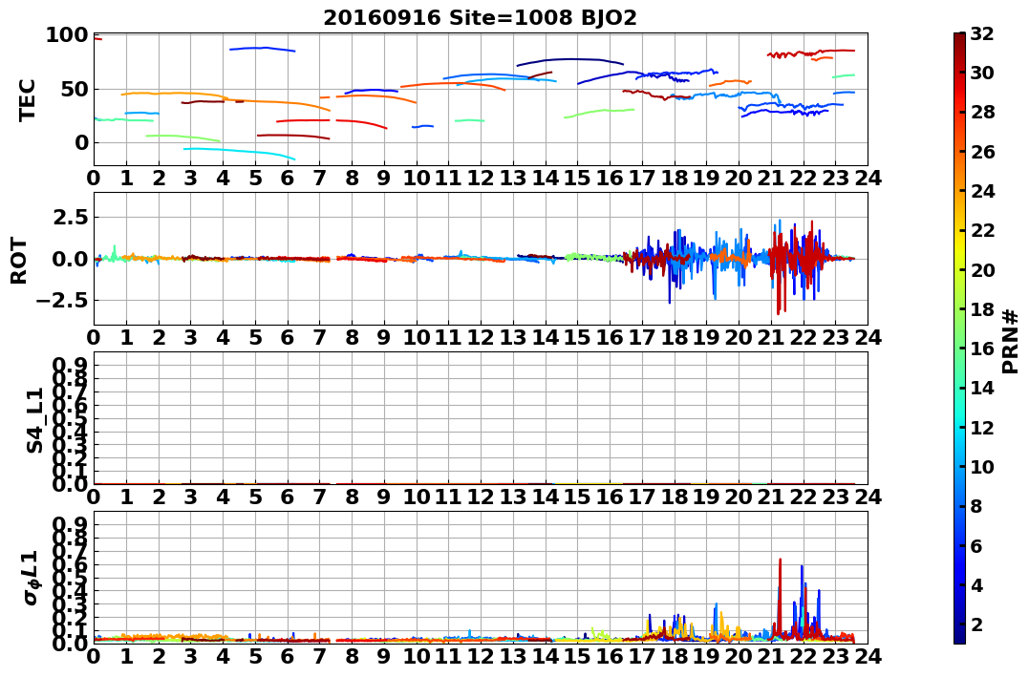Click colorbar tick value 16
The height and width of the screenshot is (677, 1029).
[x=982, y=349]
